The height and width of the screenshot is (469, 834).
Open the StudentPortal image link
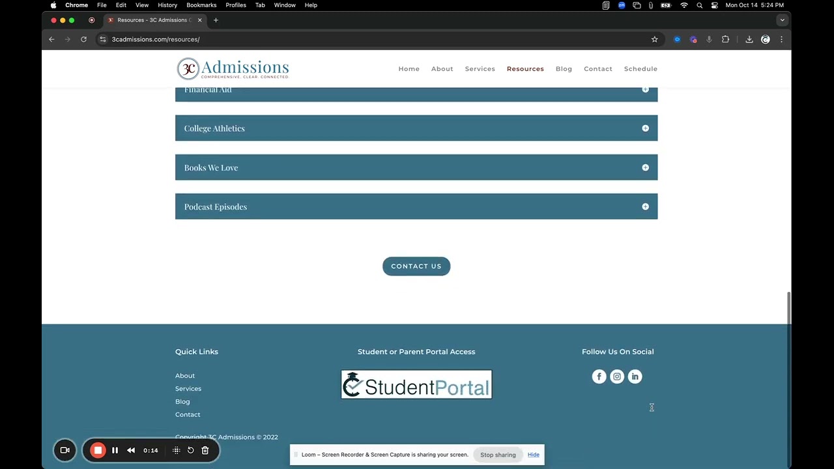pyautogui.click(x=416, y=384)
